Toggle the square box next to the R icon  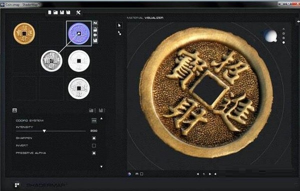click(x=141, y=174)
